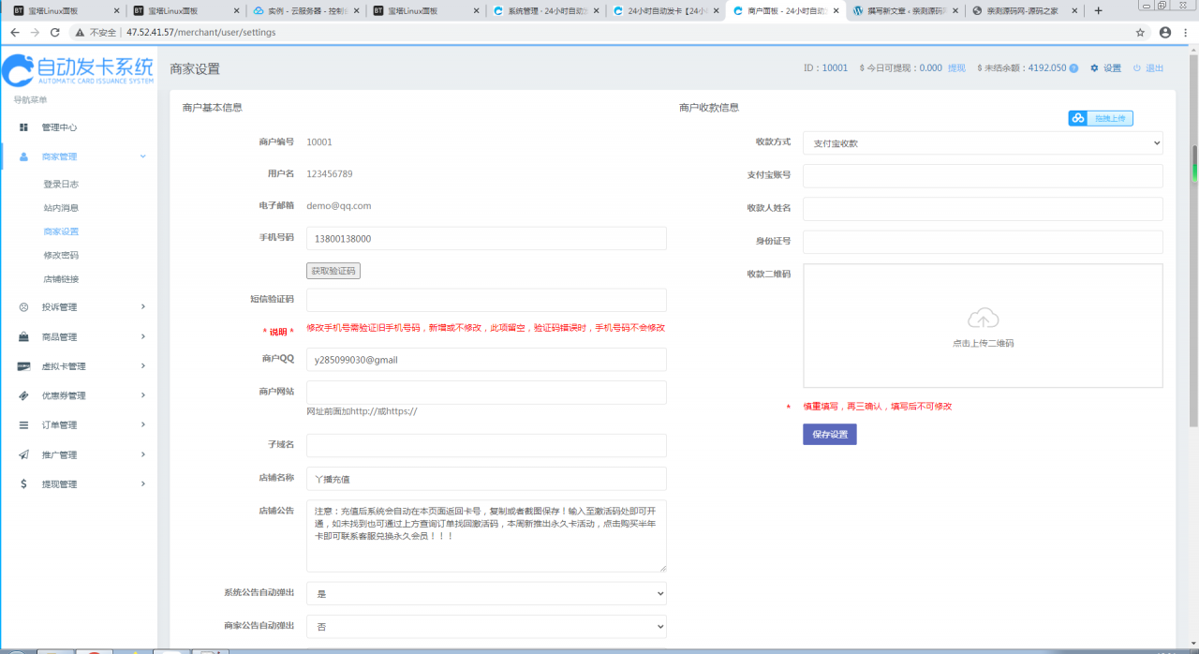
Task: Switch to the 亲测源码网 tab
Action: pyautogui.click(x=1025, y=10)
